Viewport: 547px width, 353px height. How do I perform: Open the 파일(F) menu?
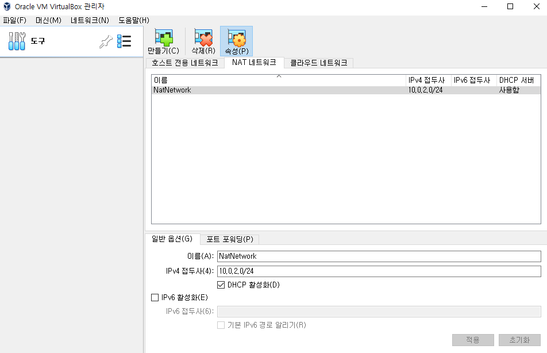click(15, 20)
